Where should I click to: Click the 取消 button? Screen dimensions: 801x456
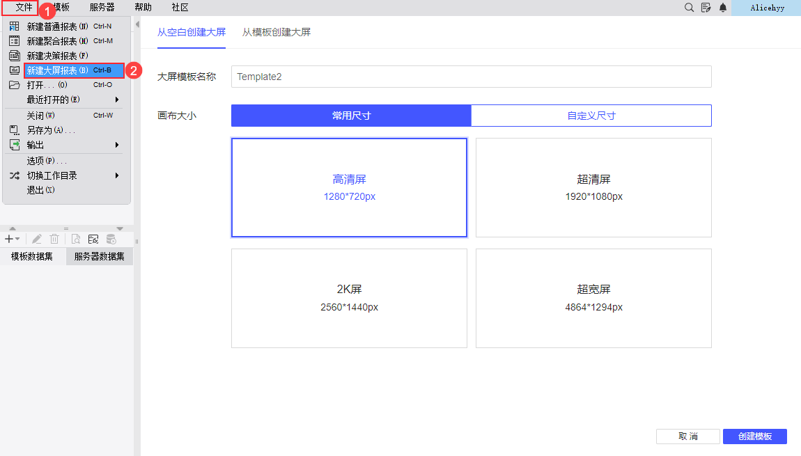click(688, 436)
